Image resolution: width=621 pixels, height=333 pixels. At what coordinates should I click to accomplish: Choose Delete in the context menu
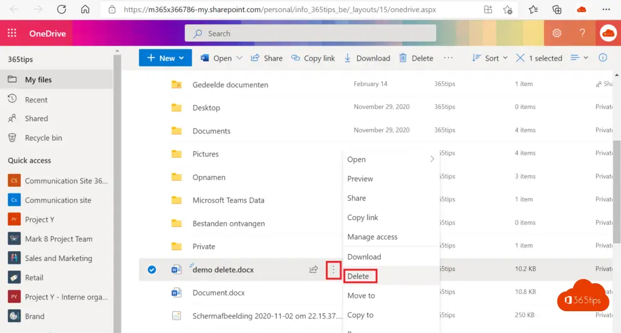point(391,276)
